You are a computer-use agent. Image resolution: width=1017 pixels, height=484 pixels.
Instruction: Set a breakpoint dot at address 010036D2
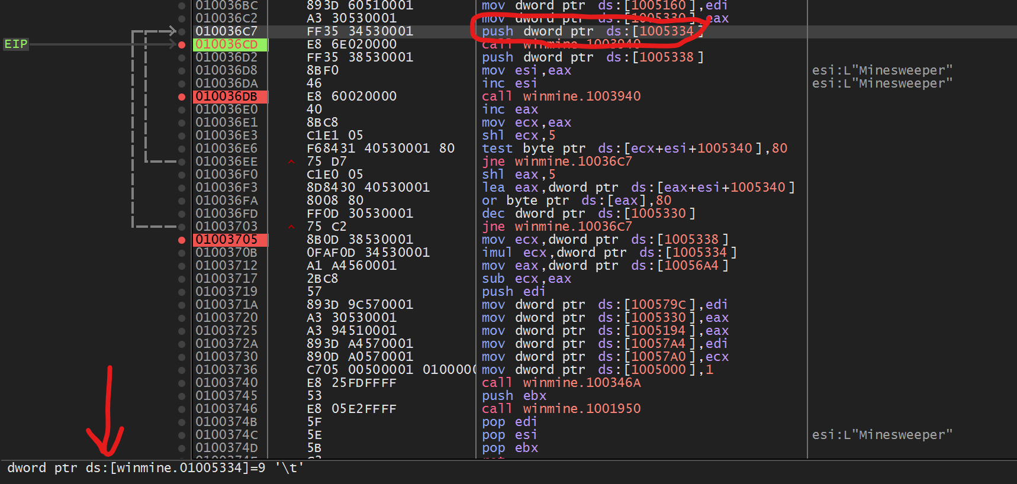[x=182, y=57]
